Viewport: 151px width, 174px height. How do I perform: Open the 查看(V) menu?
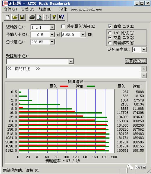point(28,9)
